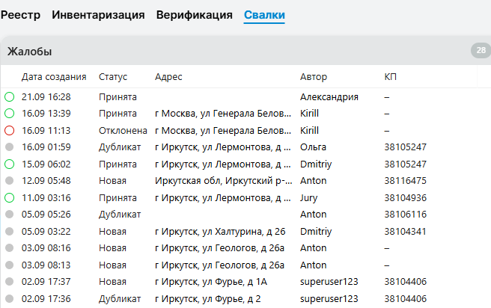Select the Свалки tab
This screenshot has height=308, width=491.
[x=264, y=15]
